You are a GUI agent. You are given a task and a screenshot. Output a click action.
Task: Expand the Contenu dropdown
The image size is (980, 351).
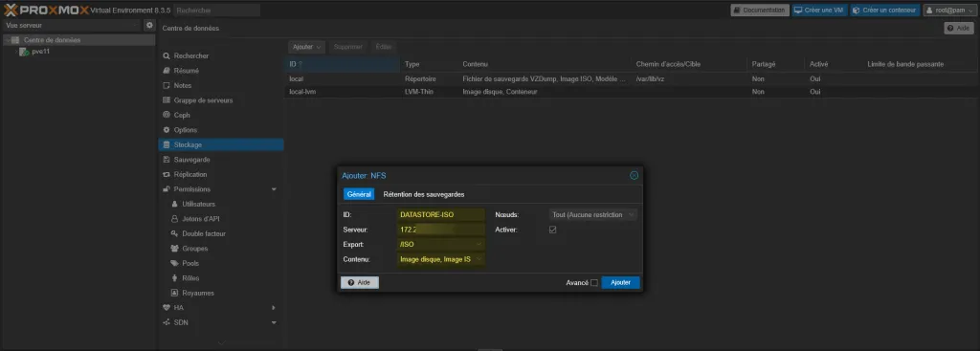pos(441,259)
